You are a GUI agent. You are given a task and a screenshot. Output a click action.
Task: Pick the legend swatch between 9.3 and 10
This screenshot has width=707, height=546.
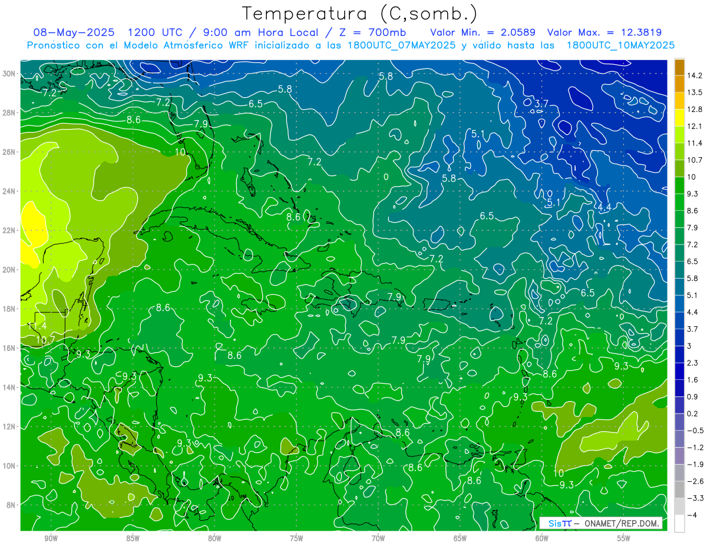click(679, 185)
